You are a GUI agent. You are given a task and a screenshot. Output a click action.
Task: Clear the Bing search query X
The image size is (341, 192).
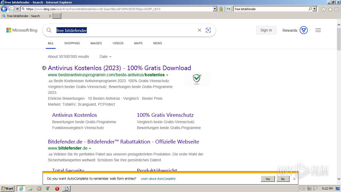tap(199, 30)
